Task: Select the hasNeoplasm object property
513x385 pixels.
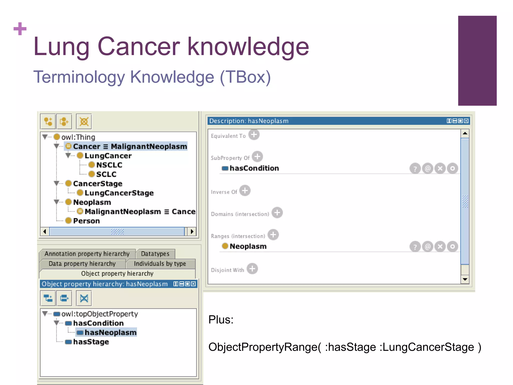Action: (106, 332)
